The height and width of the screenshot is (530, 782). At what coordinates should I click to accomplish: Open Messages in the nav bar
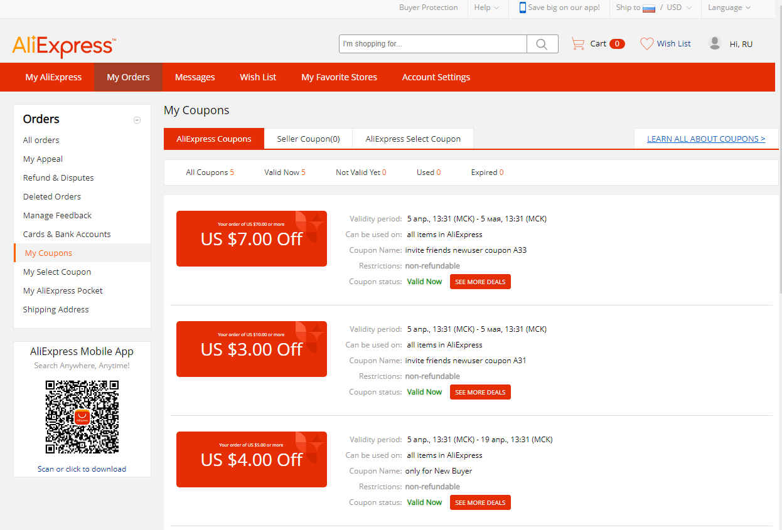(x=195, y=77)
